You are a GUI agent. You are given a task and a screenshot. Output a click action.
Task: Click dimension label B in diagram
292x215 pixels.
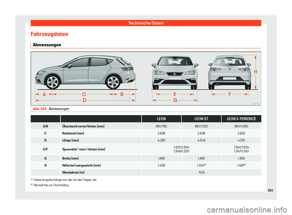(x=122, y=94)
